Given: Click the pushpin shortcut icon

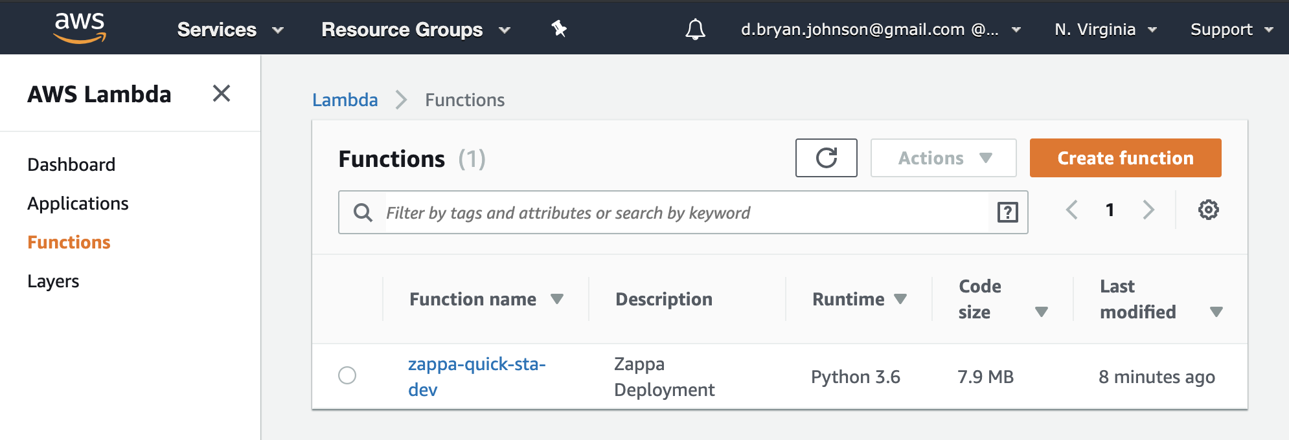Looking at the screenshot, I should tap(559, 28).
